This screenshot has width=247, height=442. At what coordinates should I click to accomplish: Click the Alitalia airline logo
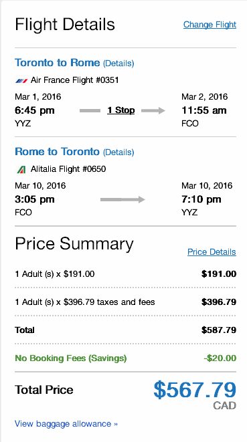coord(21,169)
